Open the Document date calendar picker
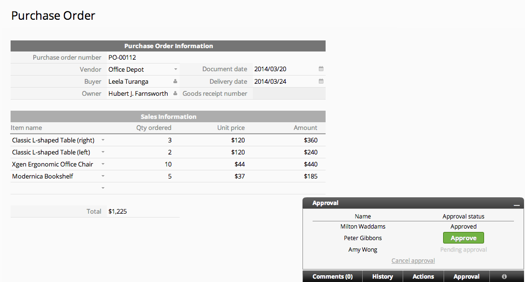The image size is (525, 282). pos(321,69)
